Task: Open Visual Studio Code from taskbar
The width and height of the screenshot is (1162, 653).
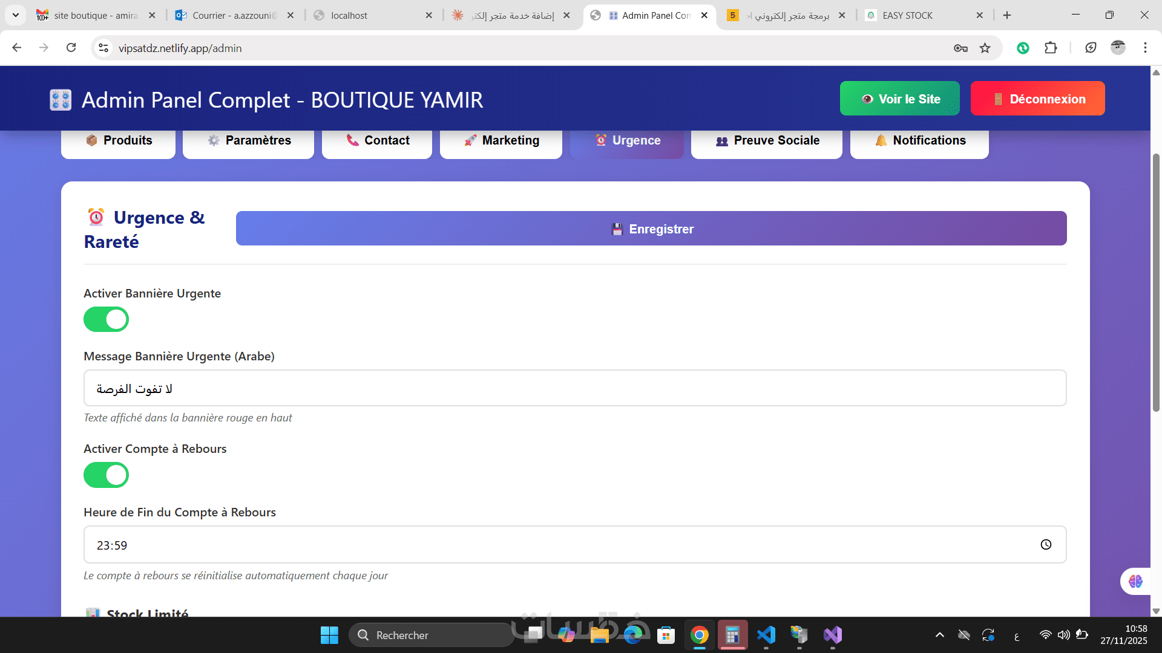Action: coord(766,635)
